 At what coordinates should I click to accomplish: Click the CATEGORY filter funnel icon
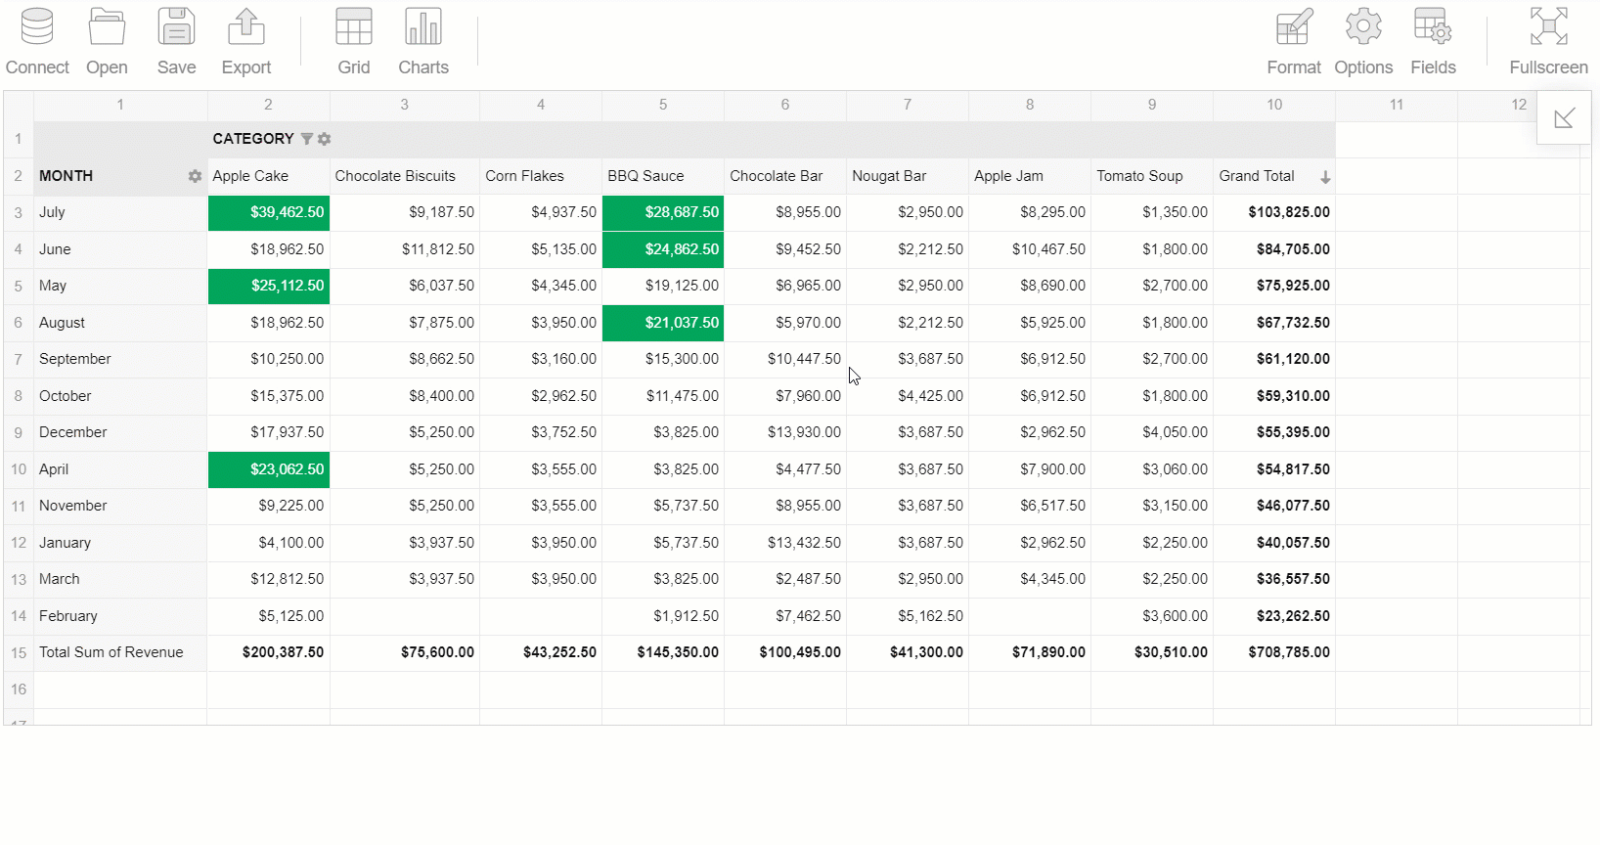(307, 139)
